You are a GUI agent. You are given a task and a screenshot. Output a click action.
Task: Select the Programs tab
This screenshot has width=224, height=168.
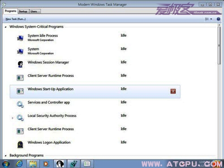pos(10,11)
